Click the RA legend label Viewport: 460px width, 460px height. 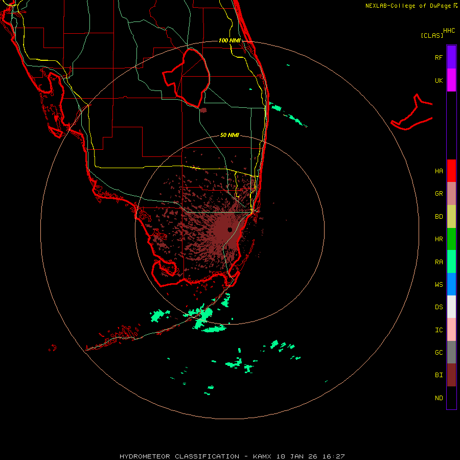[439, 262]
